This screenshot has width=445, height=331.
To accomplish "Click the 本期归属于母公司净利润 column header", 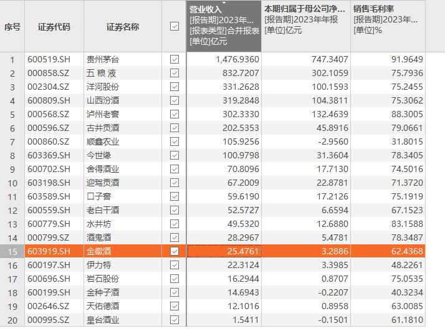I will click(306, 26).
